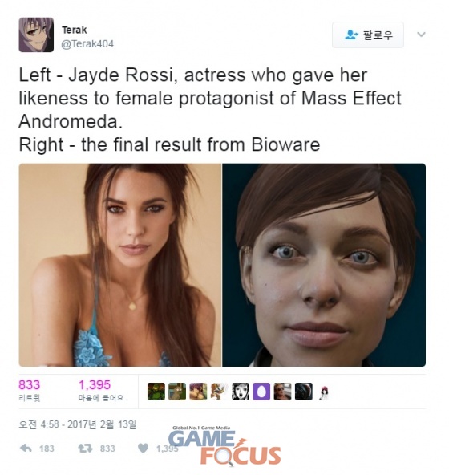Open the green character liker avatar
This screenshot has width=449, height=475.
click(156, 392)
